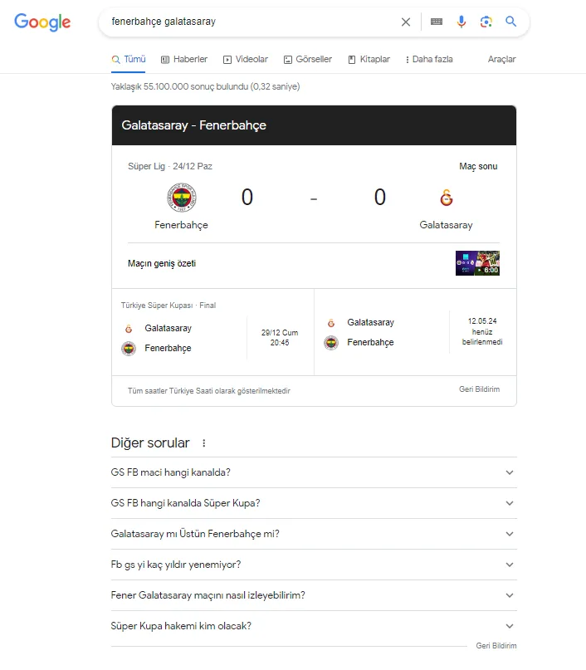Screen dimensions: 586x670
Task: Expand 'GS FB hangi kanalda Süper Kupa?'
Action: coord(314,503)
